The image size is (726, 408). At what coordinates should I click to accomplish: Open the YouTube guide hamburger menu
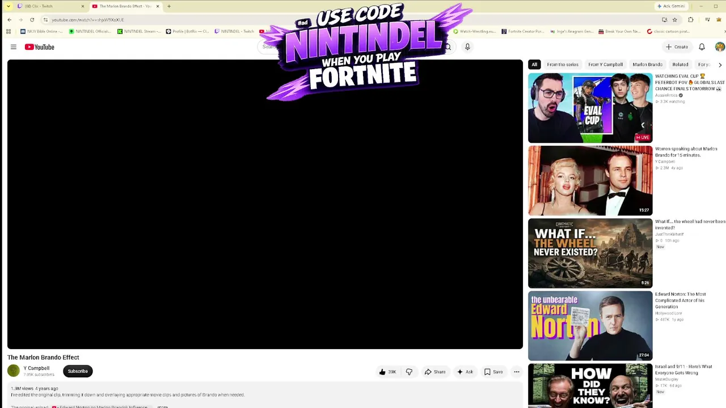pyautogui.click(x=14, y=47)
